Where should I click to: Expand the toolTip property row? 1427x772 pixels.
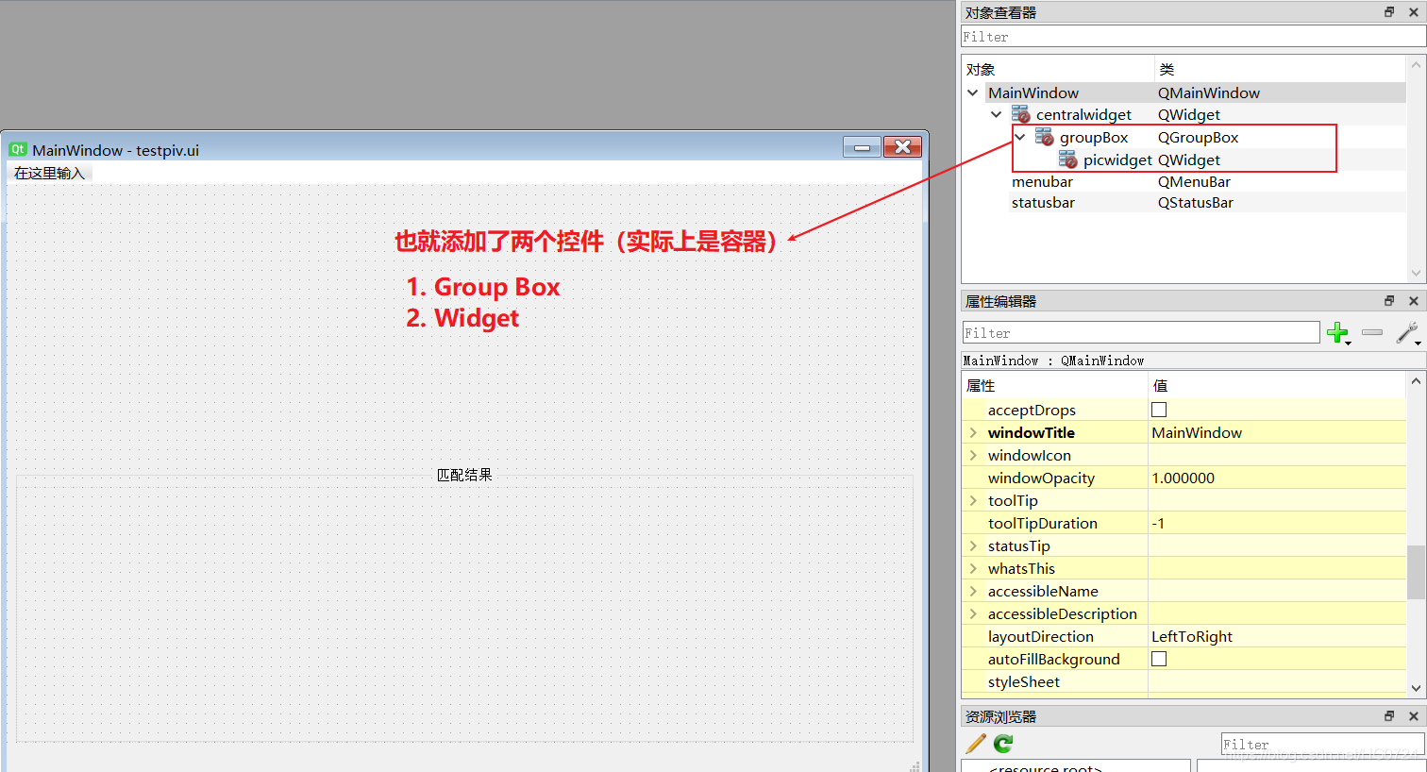point(973,500)
